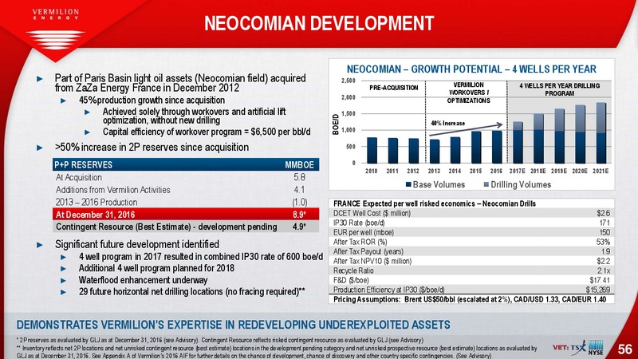Click the 2.1x recycle ratio value
638x359 pixels.
point(604,270)
